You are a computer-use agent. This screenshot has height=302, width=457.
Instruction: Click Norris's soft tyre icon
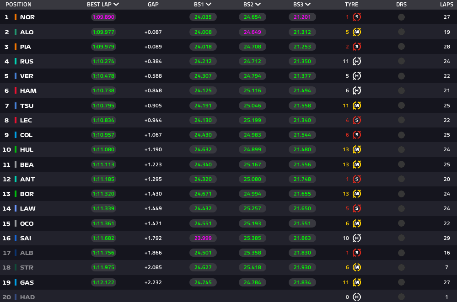point(357,17)
